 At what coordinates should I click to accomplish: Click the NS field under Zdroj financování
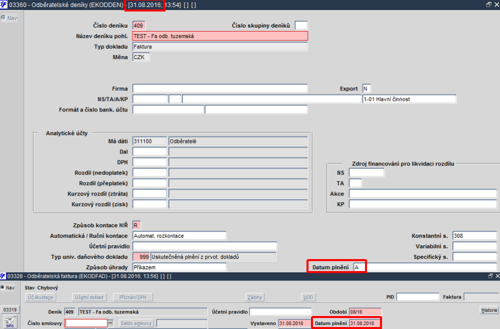tap(366, 173)
